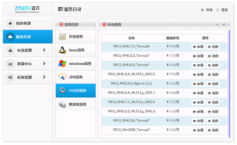The width and height of the screenshot is (237, 145).
Task: Collapse the 所有服务 panel with up arrow
Action: (217, 25)
